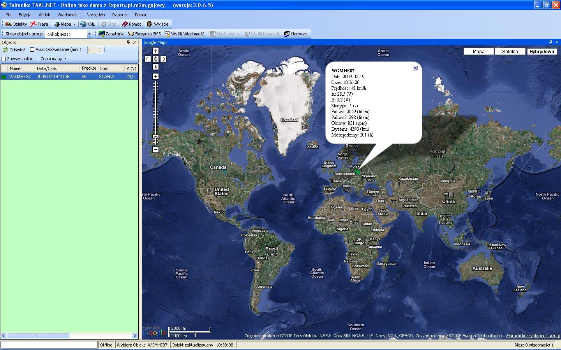Pan the map right arrow
This screenshot has width=561, height=350.
pos(163,59)
